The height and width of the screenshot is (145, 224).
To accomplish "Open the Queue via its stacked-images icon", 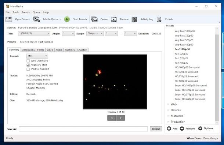I will [94, 19].
